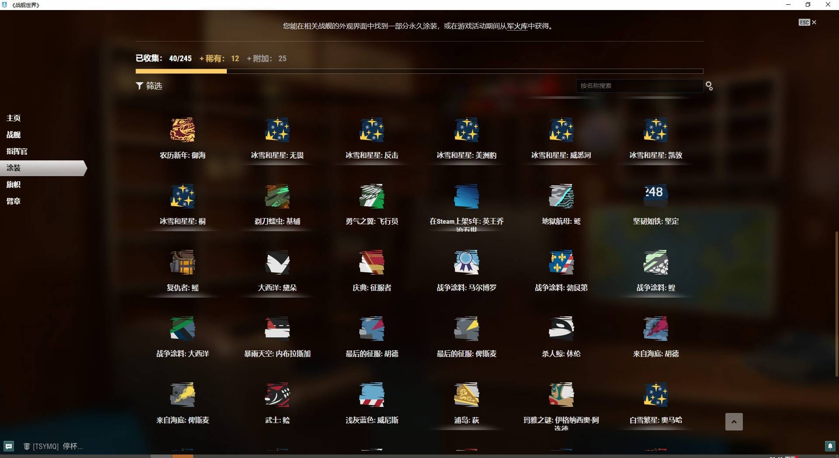The height and width of the screenshot is (458, 839).
Task: Select the 武士: 鲶 camouflage icon
Action: [x=277, y=395]
